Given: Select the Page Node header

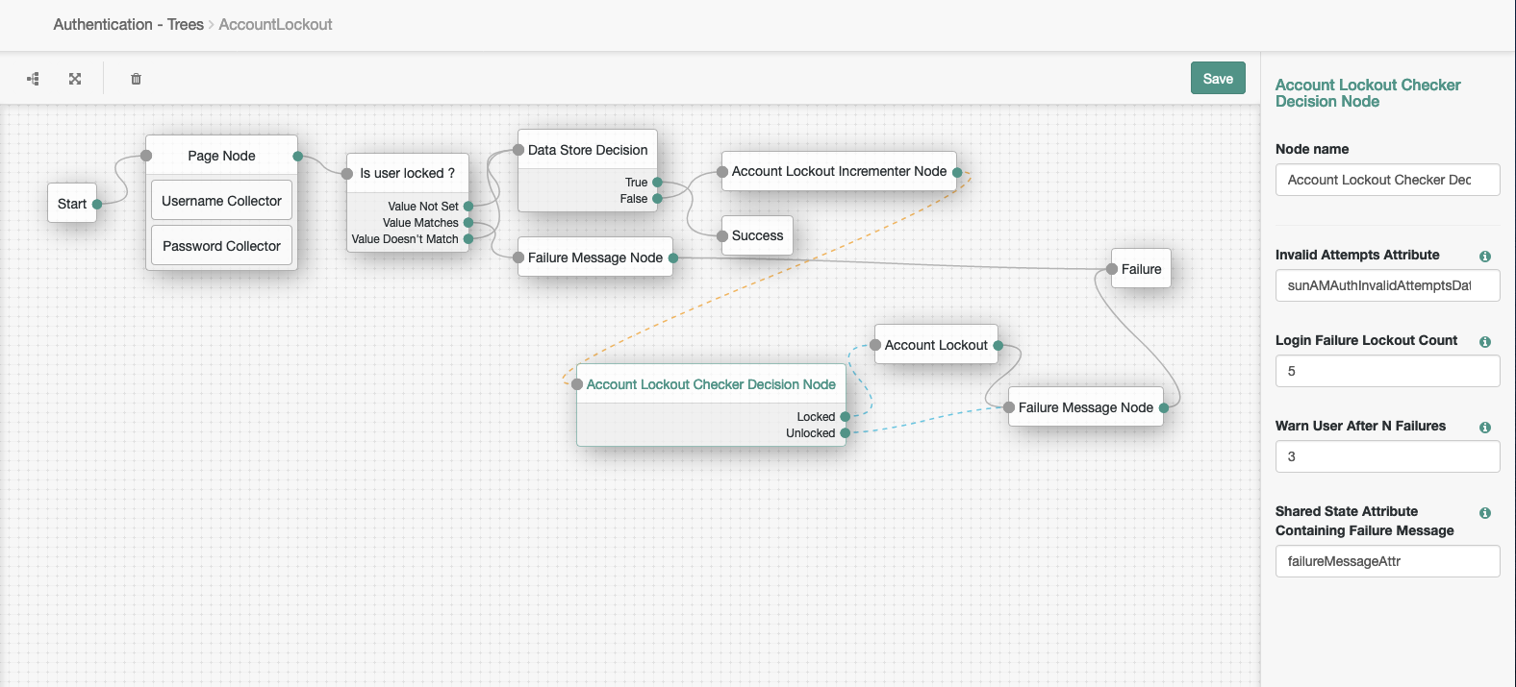Looking at the screenshot, I should [x=221, y=156].
